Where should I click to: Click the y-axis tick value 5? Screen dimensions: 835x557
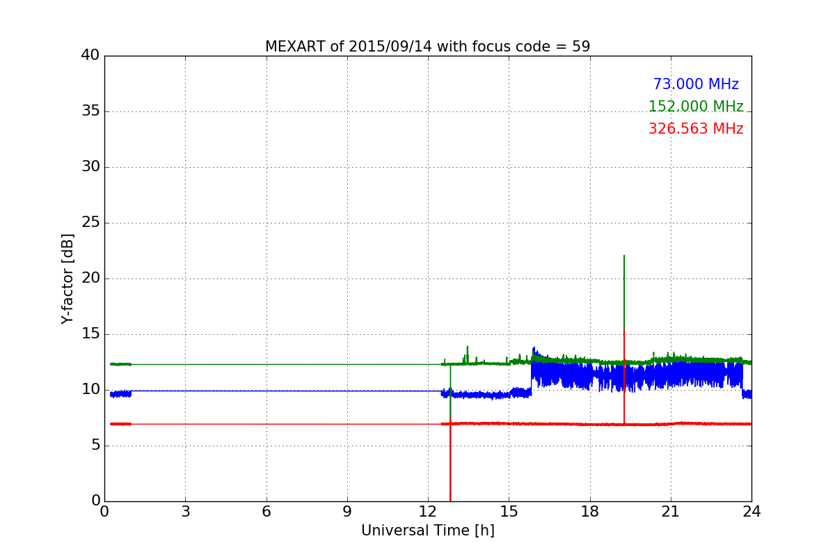coord(95,446)
